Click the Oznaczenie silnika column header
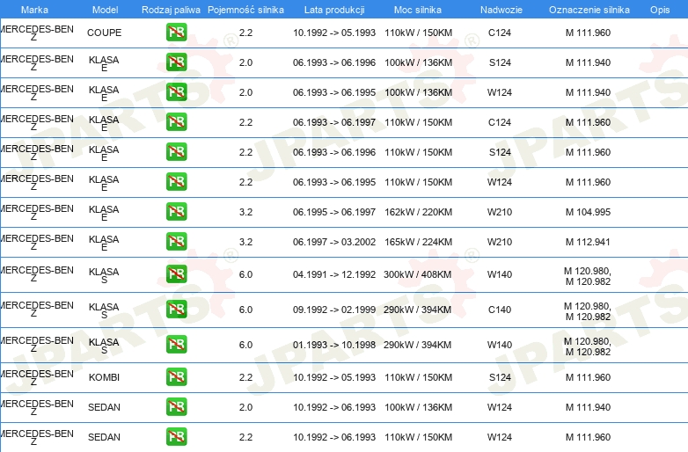The width and height of the screenshot is (688, 452). (589, 10)
